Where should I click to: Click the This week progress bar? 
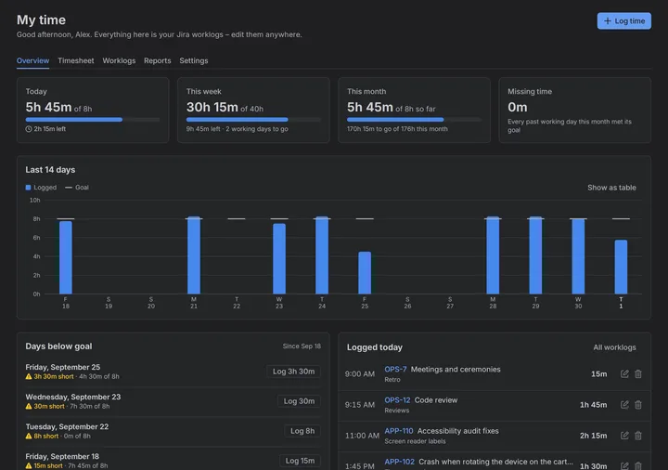pyautogui.click(x=253, y=120)
